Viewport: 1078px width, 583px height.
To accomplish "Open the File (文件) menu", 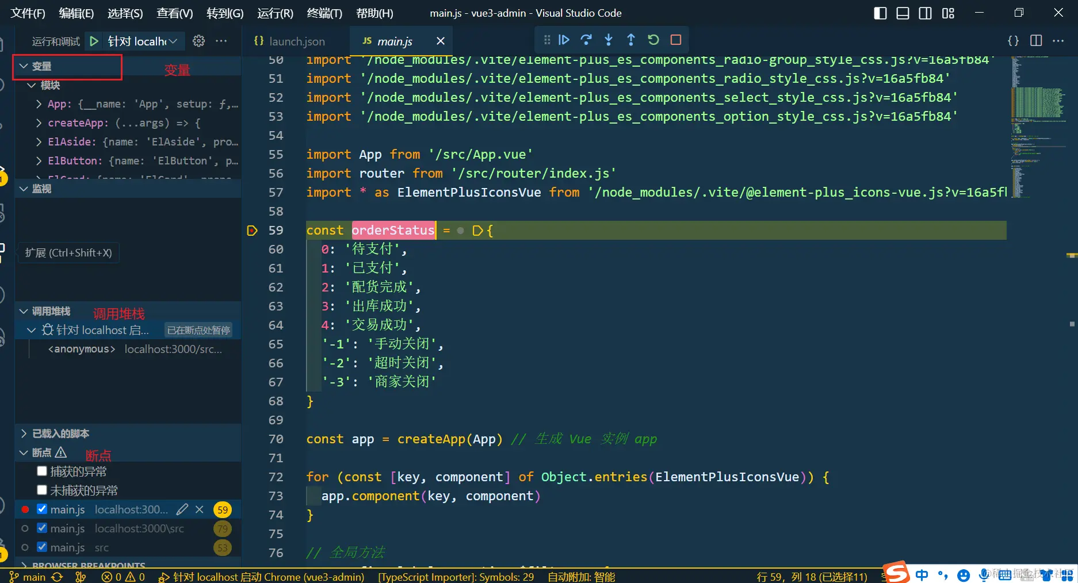I will pos(28,13).
